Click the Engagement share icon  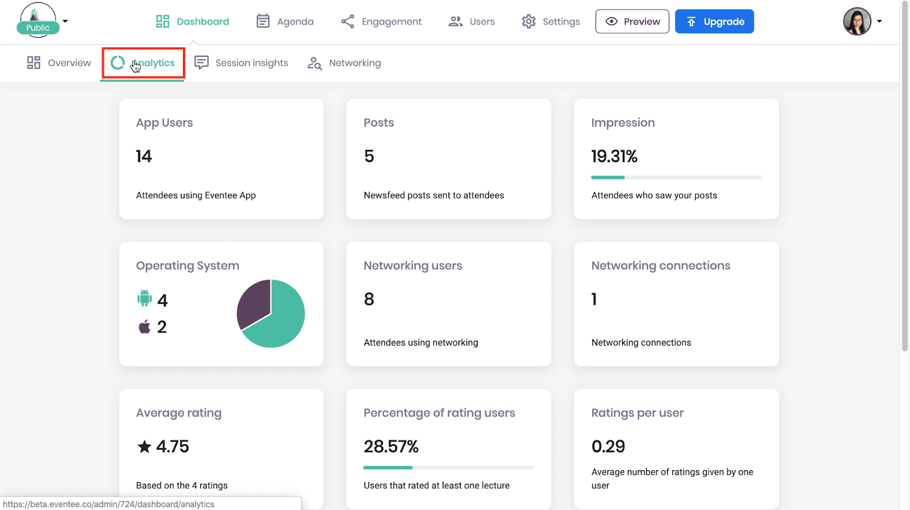tap(348, 22)
